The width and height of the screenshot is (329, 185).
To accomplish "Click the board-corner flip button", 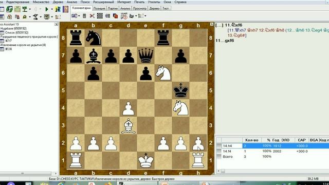I will (211, 24).
